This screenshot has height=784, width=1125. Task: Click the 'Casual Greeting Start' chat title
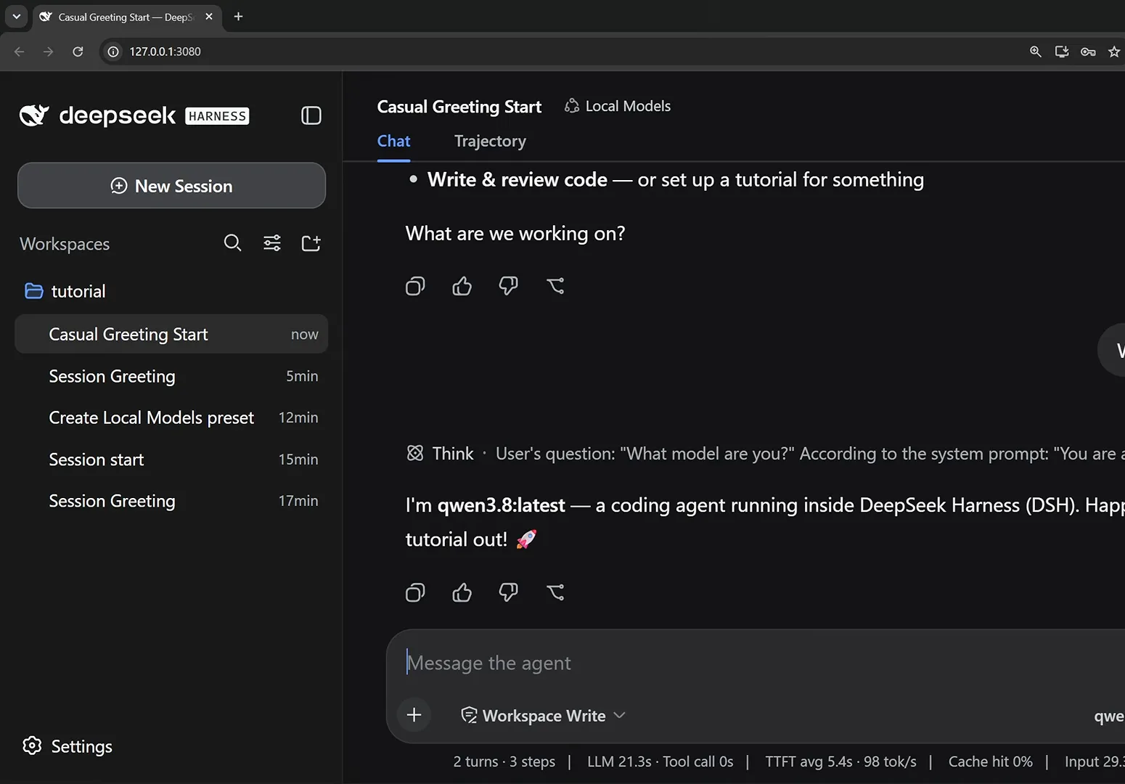tap(459, 107)
